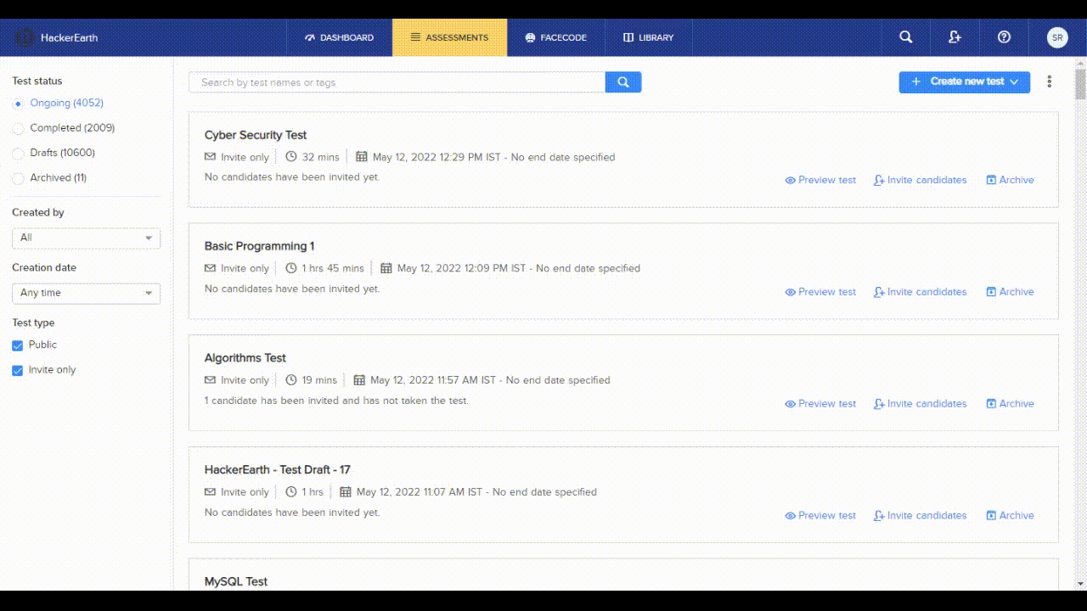Click Preview test for Algorithms Test
This screenshot has width=1087, height=611.
[820, 403]
